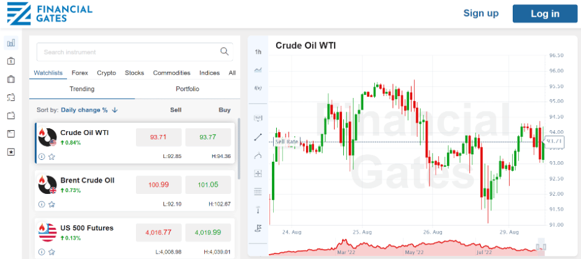
Task: Star the US 500 Futures instrument
Action: pos(52,252)
